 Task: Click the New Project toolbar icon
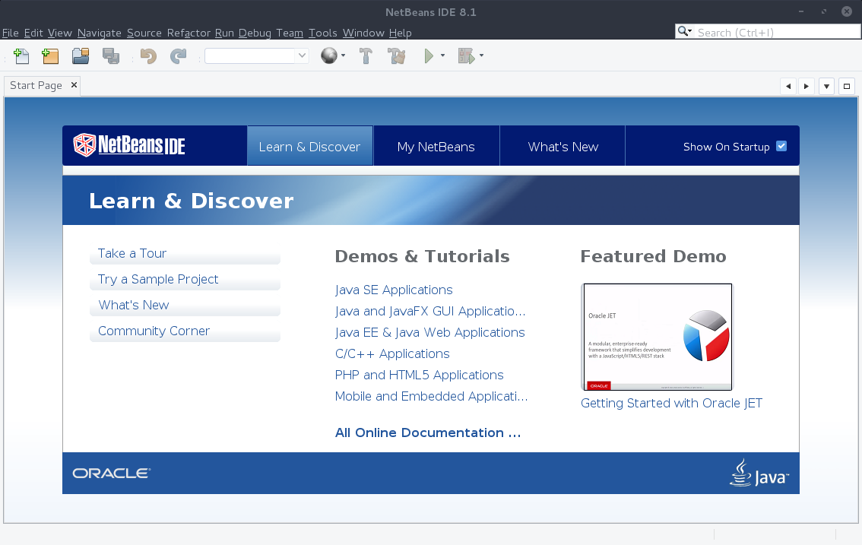tap(51, 55)
